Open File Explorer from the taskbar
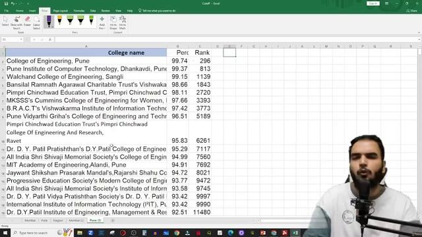This screenshot has height=237, width=422. (80, 232)
